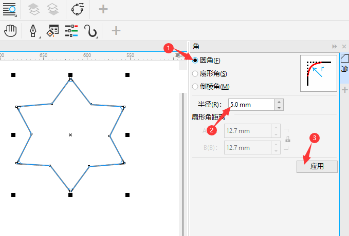Click the 角 docker title
The image size is (349, 236).
pyautogui.click(x=196, y=47)
